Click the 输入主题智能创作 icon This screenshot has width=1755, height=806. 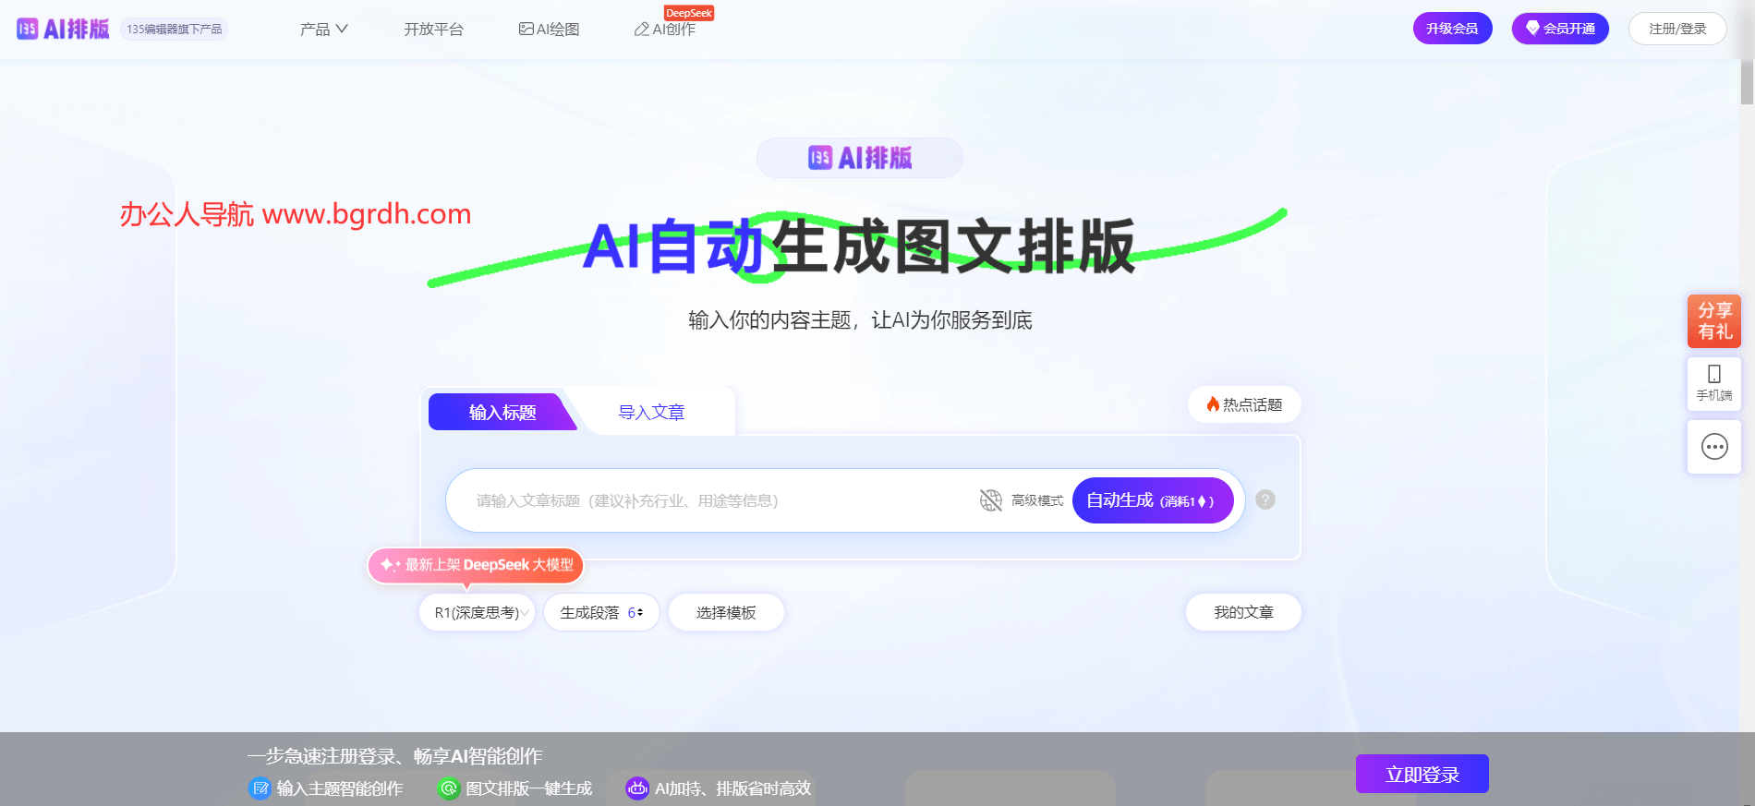click(x=260, y=788)
